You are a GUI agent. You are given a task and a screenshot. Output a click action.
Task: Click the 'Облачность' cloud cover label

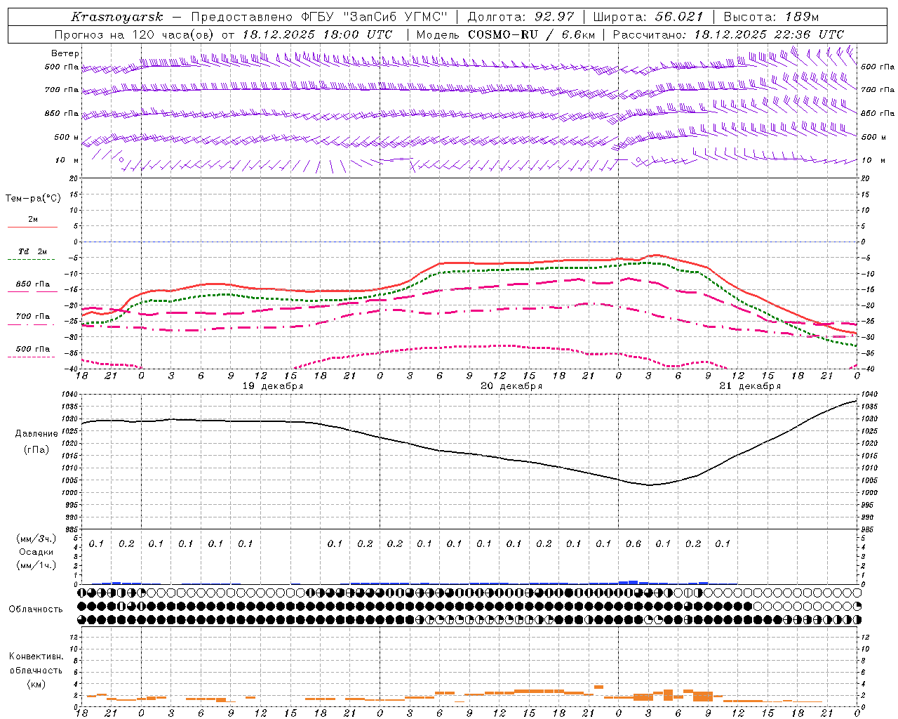[36, 609]
